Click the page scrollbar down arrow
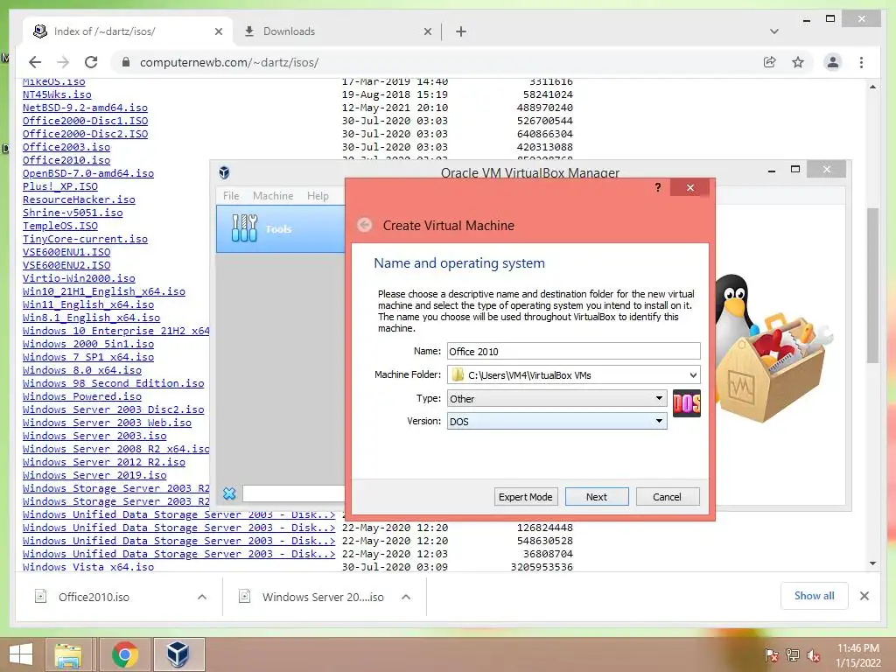The width and height of the screenshot is (896, 672). tap(872, 563)
